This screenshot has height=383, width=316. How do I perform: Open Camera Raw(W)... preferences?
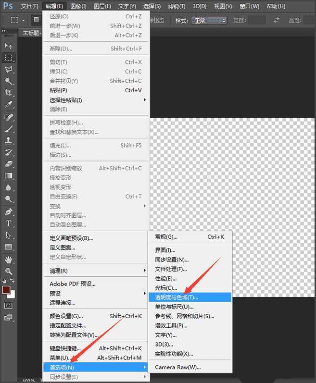click(190, 367)
